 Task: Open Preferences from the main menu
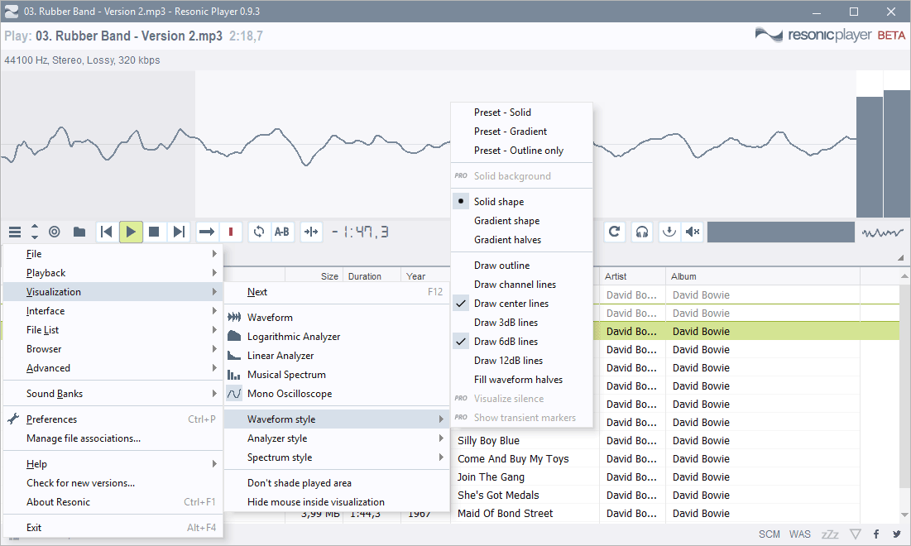pyautogui.click(x=113, y=419)
